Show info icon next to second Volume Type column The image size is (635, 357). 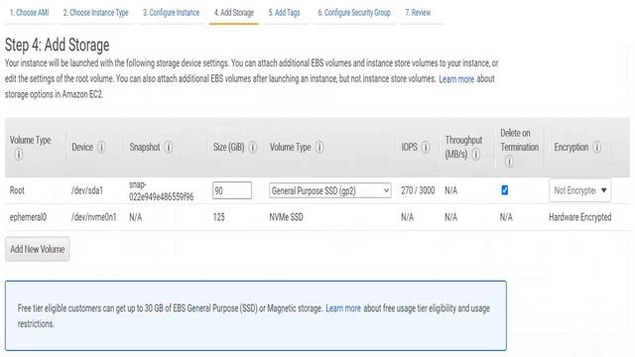[319, 147]
